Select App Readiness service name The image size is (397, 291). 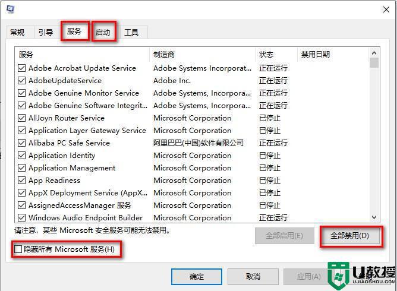click(54, 180)
